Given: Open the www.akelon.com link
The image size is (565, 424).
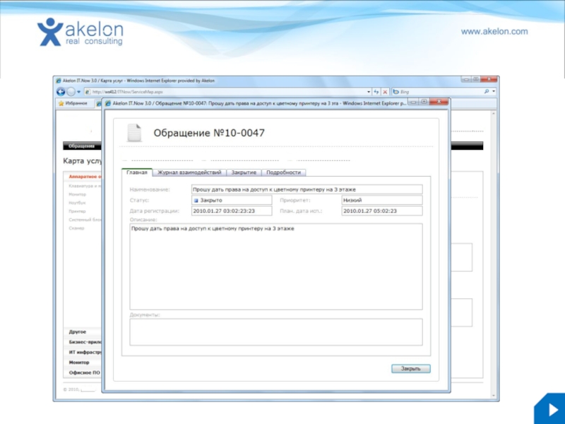Looking at the screenshot, I should 494,31.
